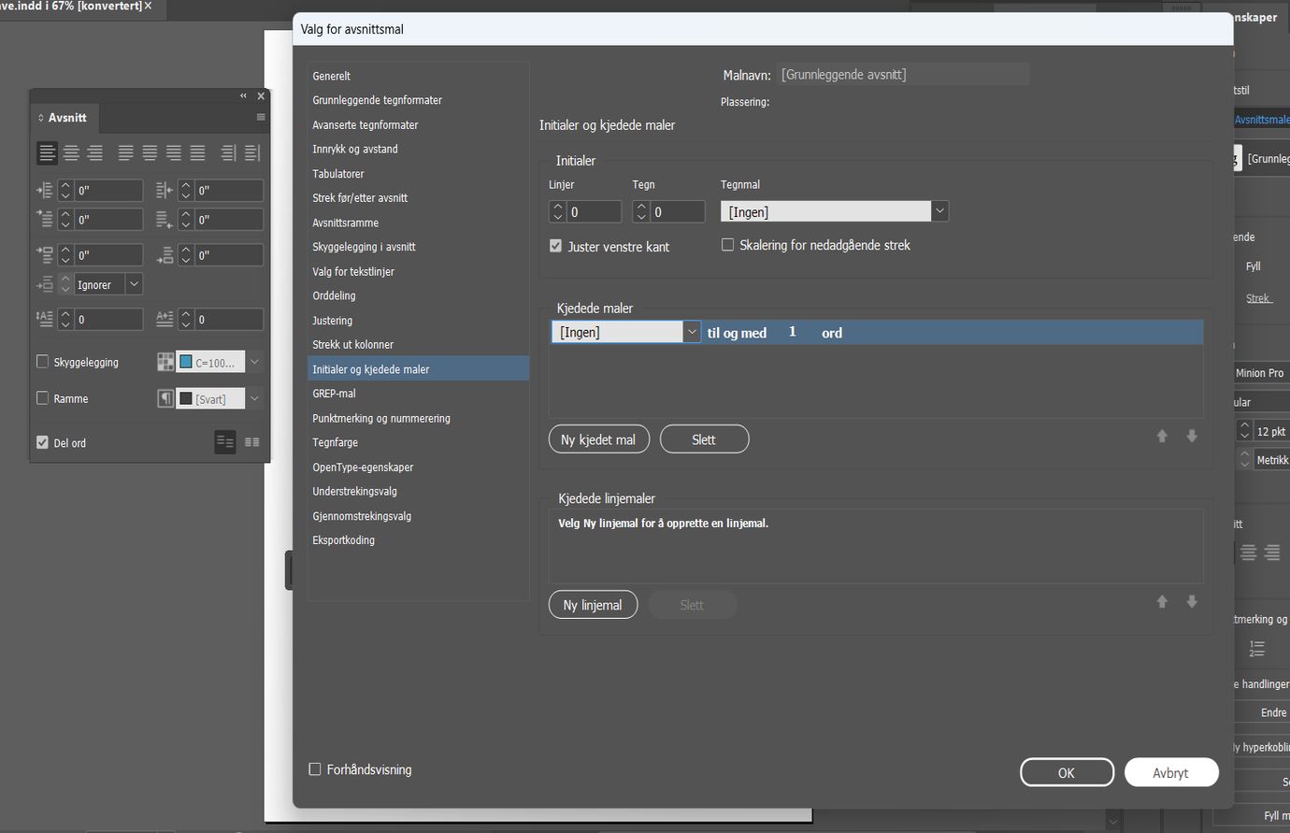This screenshot has width=1290, height=833.
Task: Move chained style down in Kjedede maler
Action: point(1192,436)
